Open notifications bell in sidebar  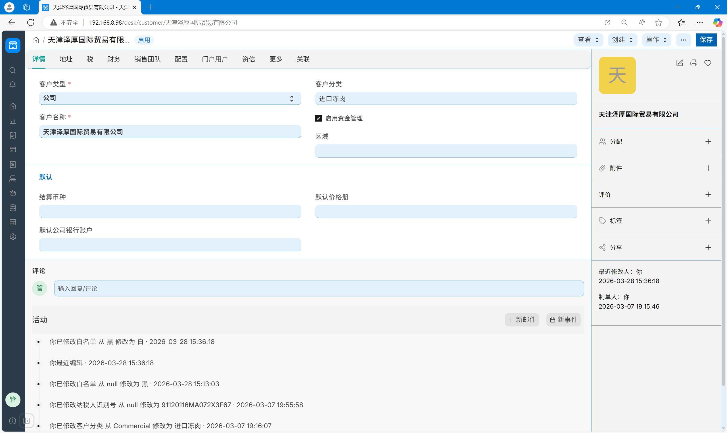coord(12,85)
